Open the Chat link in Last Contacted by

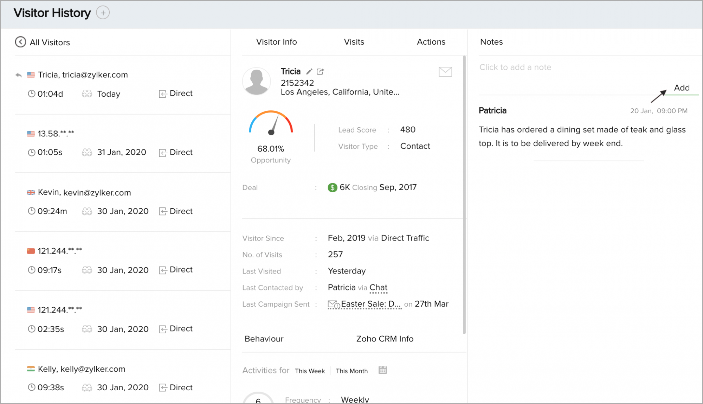378,288
